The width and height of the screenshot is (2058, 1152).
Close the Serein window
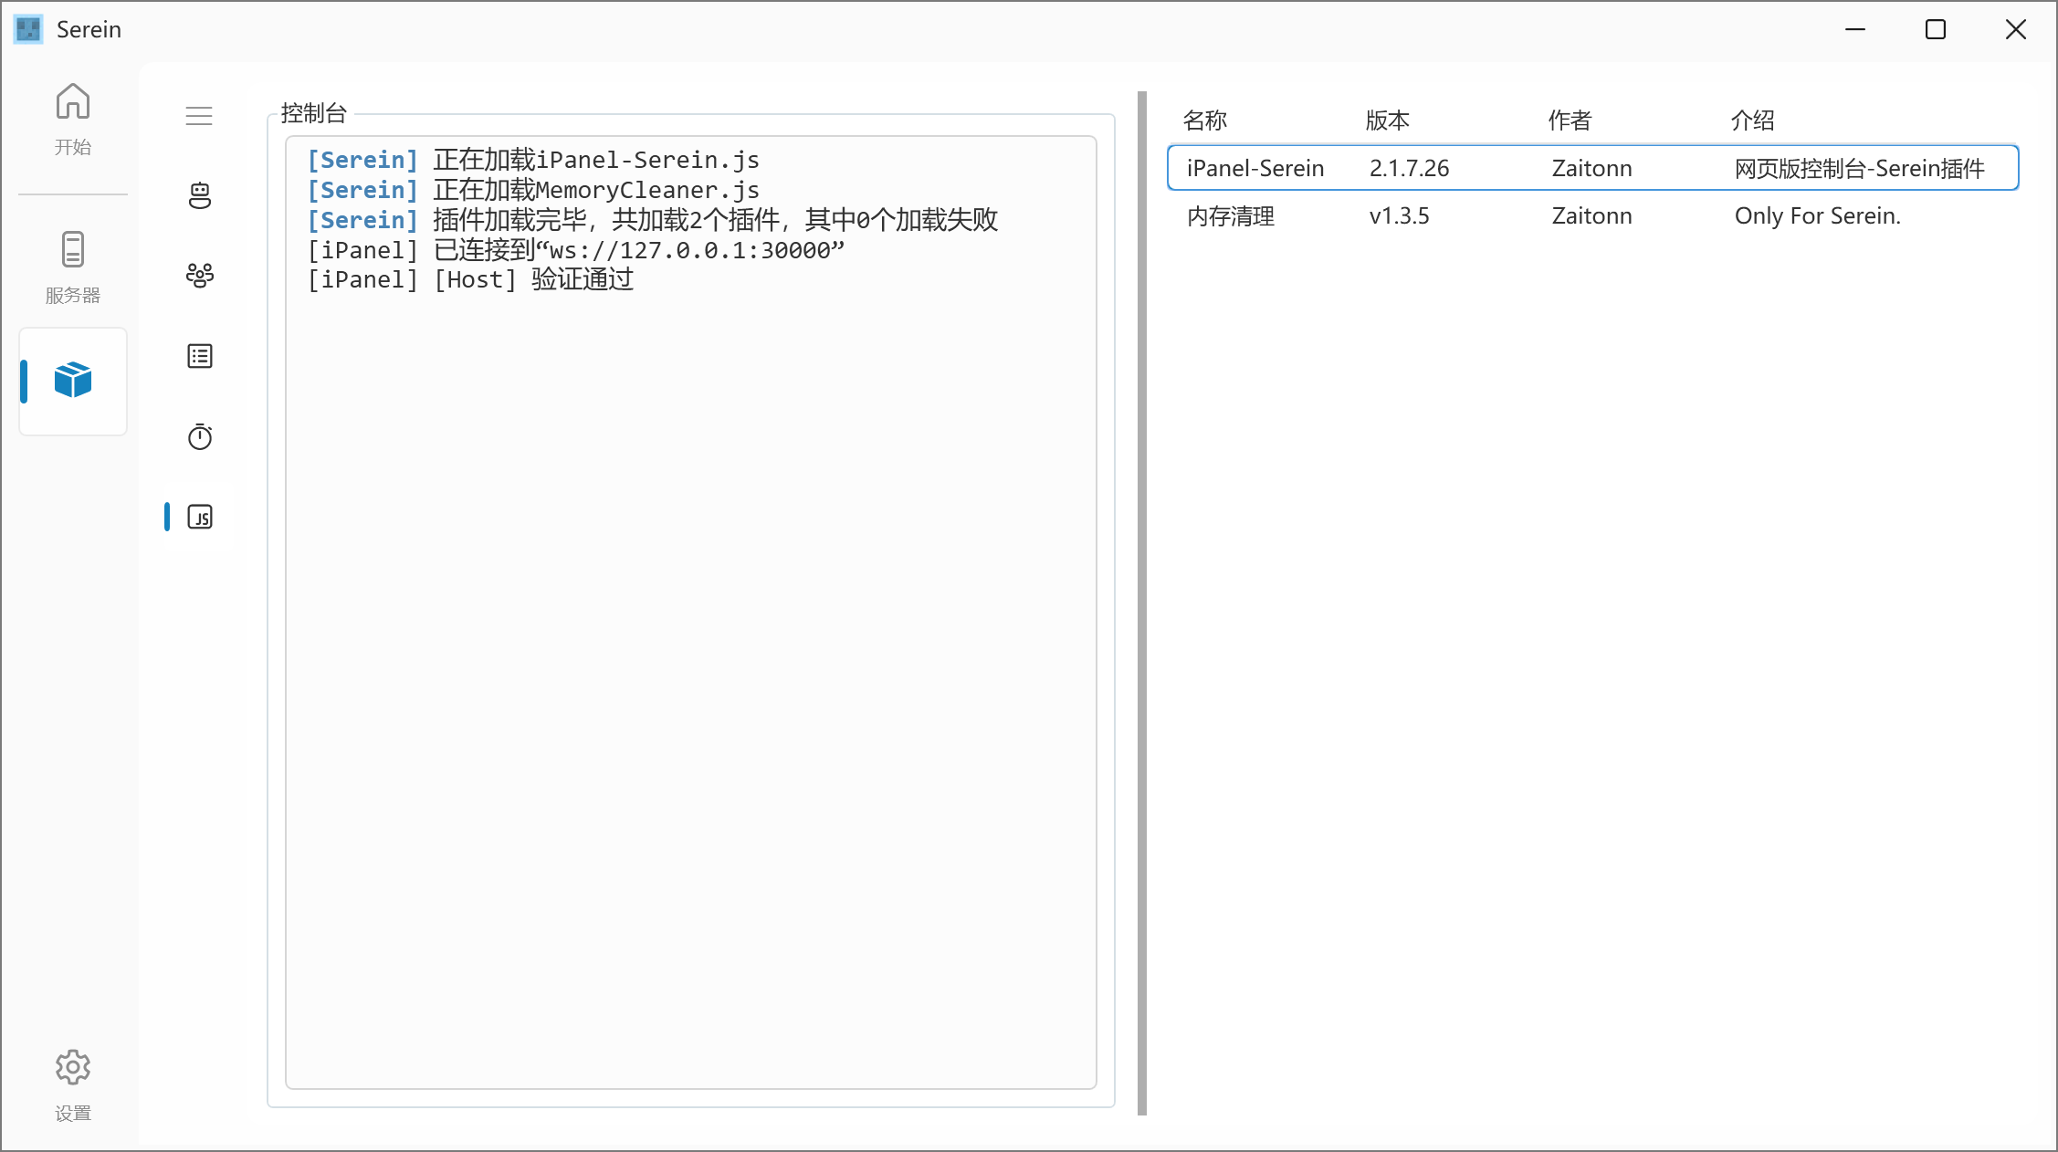2015,29
